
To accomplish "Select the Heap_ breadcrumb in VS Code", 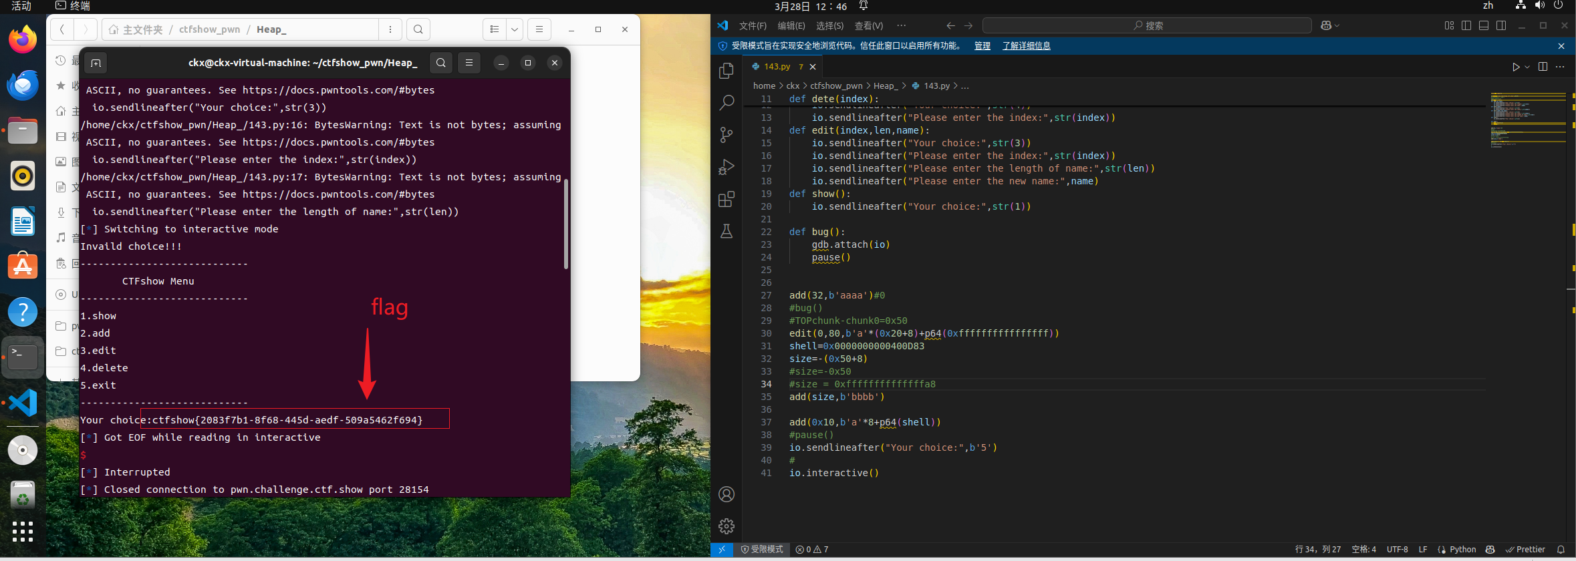I will pyautogui.click(x=886, y=86).
